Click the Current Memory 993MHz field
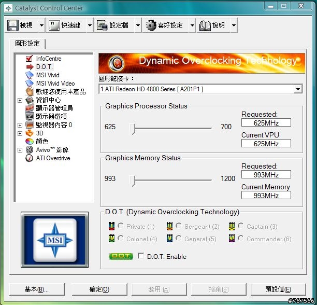 point(266,196)
